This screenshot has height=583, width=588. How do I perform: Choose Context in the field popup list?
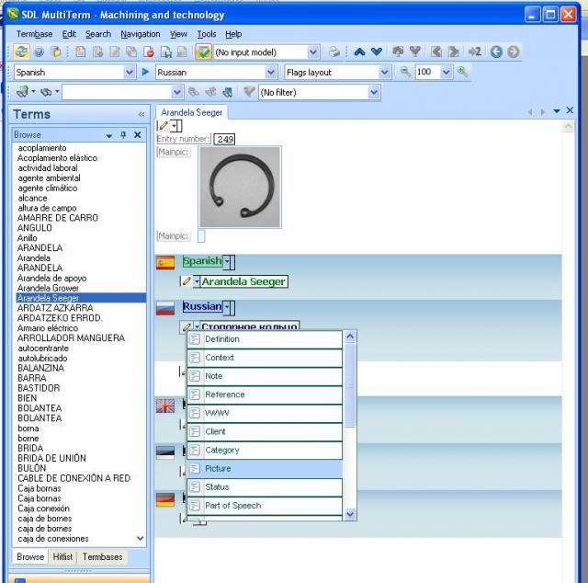click(x=265, y=358)
